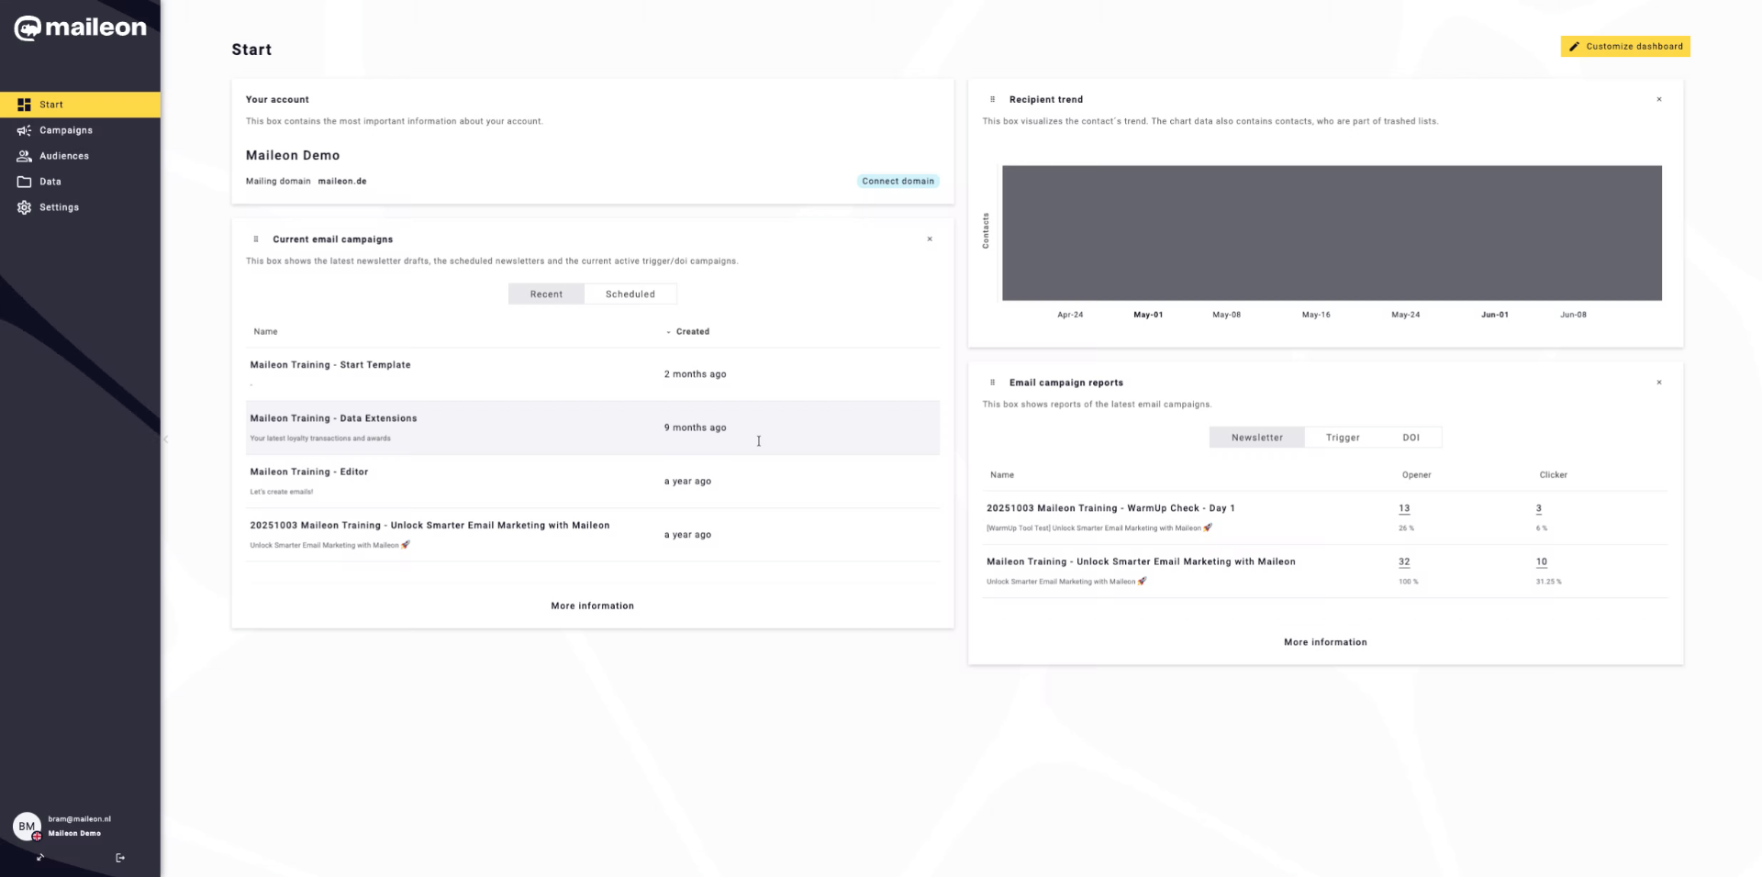Click the May-01 axis label

(x=1148, y=315)
